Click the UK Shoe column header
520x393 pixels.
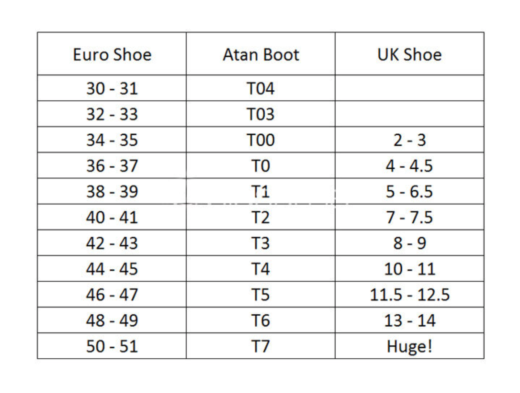409,54
